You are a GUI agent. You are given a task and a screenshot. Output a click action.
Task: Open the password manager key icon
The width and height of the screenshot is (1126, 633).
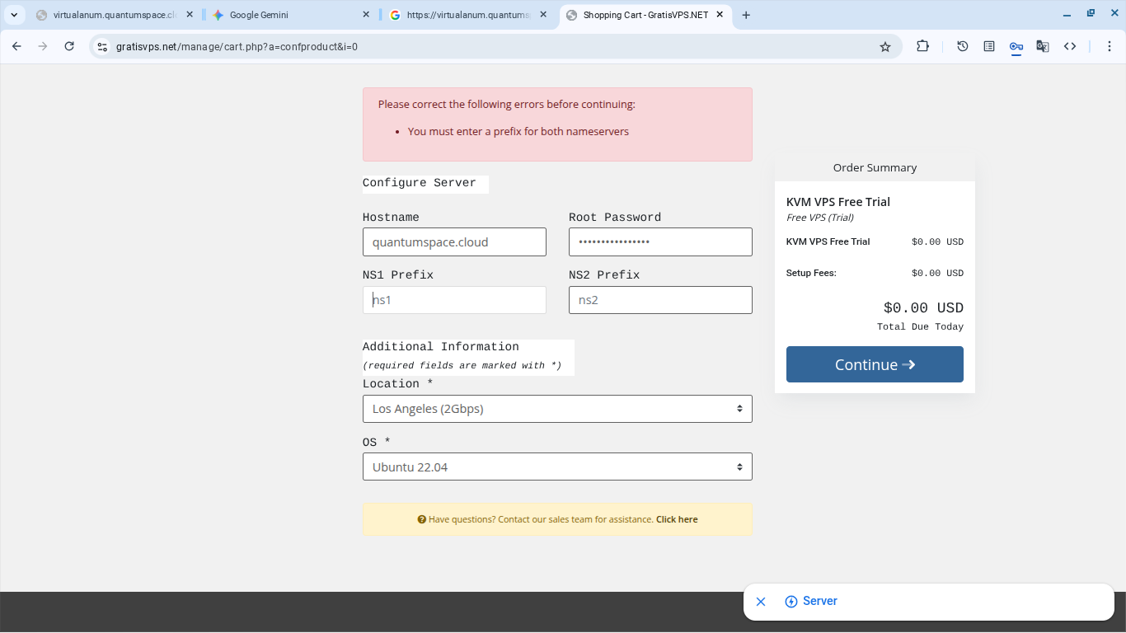pos(1016,47)
